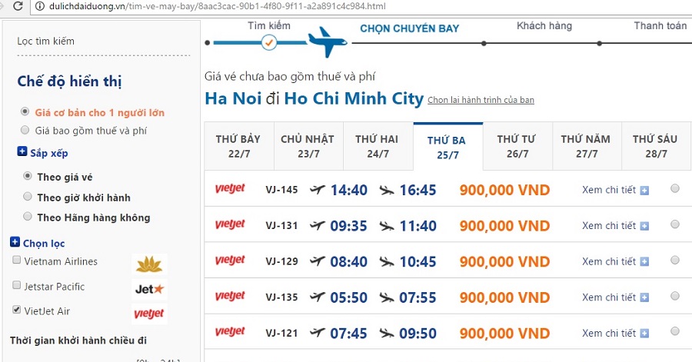Reload the page with the browser refresh icon
This screenshot has height=362, width=692.
click(x=17, y=6)
